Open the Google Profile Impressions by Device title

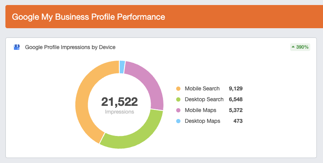pyautogui.click(x=70, y=47)
